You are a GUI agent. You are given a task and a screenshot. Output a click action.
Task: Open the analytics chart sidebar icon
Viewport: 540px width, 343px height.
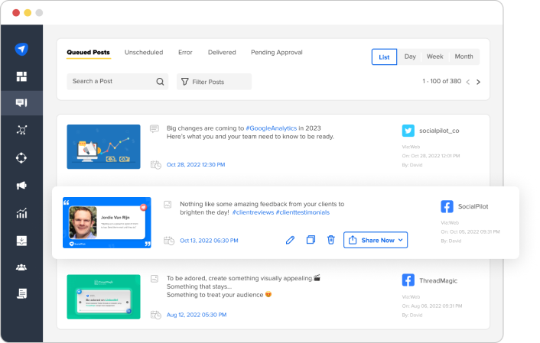point(21,213)
